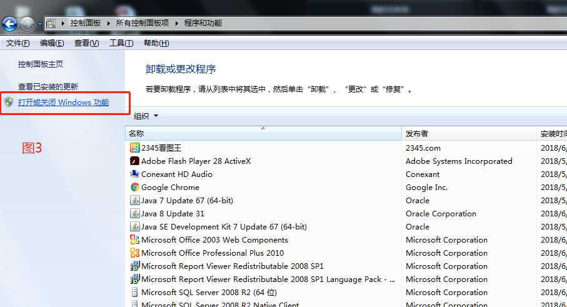Click the control panel icon in address bar
Image resolution: width=567 pixels, height=307 pixels.
51,24
